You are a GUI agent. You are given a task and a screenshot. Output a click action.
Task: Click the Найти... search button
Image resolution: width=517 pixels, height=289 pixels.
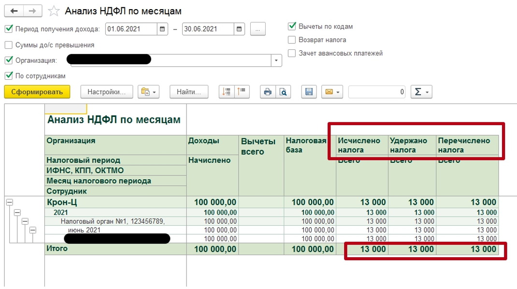(x=188, y=92)
